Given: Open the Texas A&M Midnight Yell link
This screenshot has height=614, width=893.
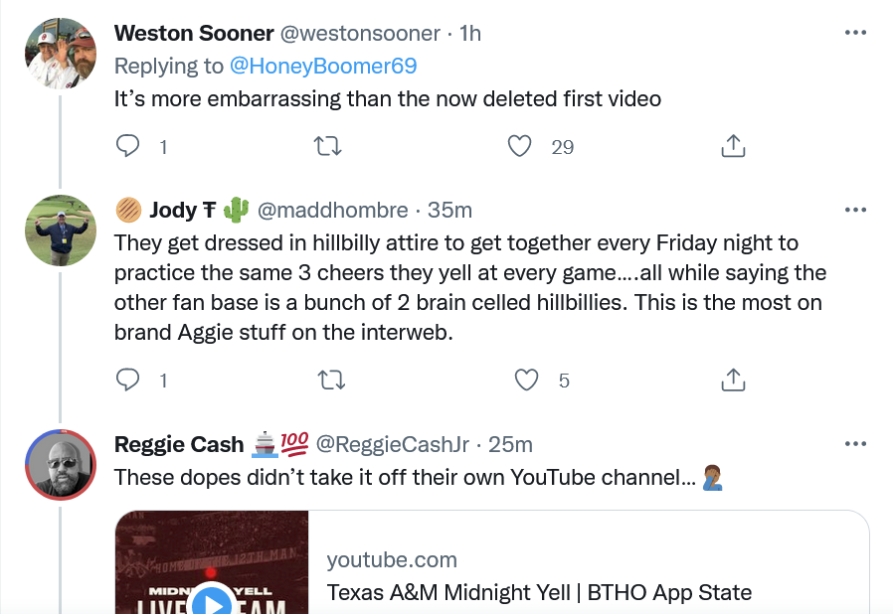Looking at the screenshot, I should (539, 593).
